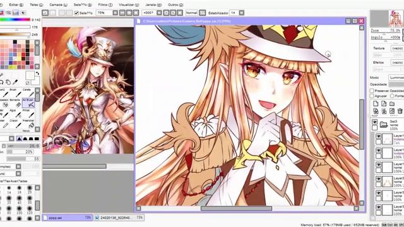Click the layer Opacidade slider

(396, 84)
